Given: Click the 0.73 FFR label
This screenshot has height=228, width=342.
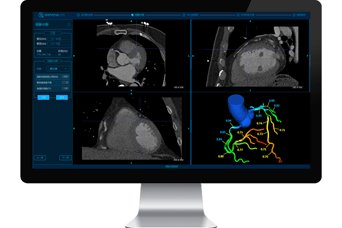Looking at the screenshot, I should [260, 134].
